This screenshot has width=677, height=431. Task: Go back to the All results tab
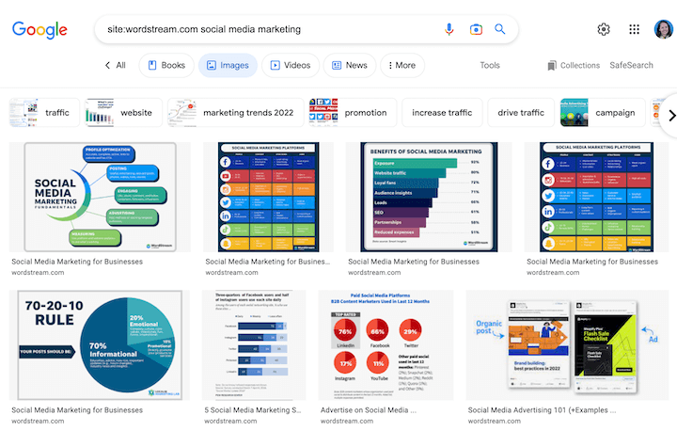click(x=116, y=65)
